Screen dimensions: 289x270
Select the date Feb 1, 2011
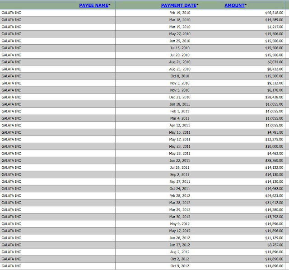tap(180, 111)
